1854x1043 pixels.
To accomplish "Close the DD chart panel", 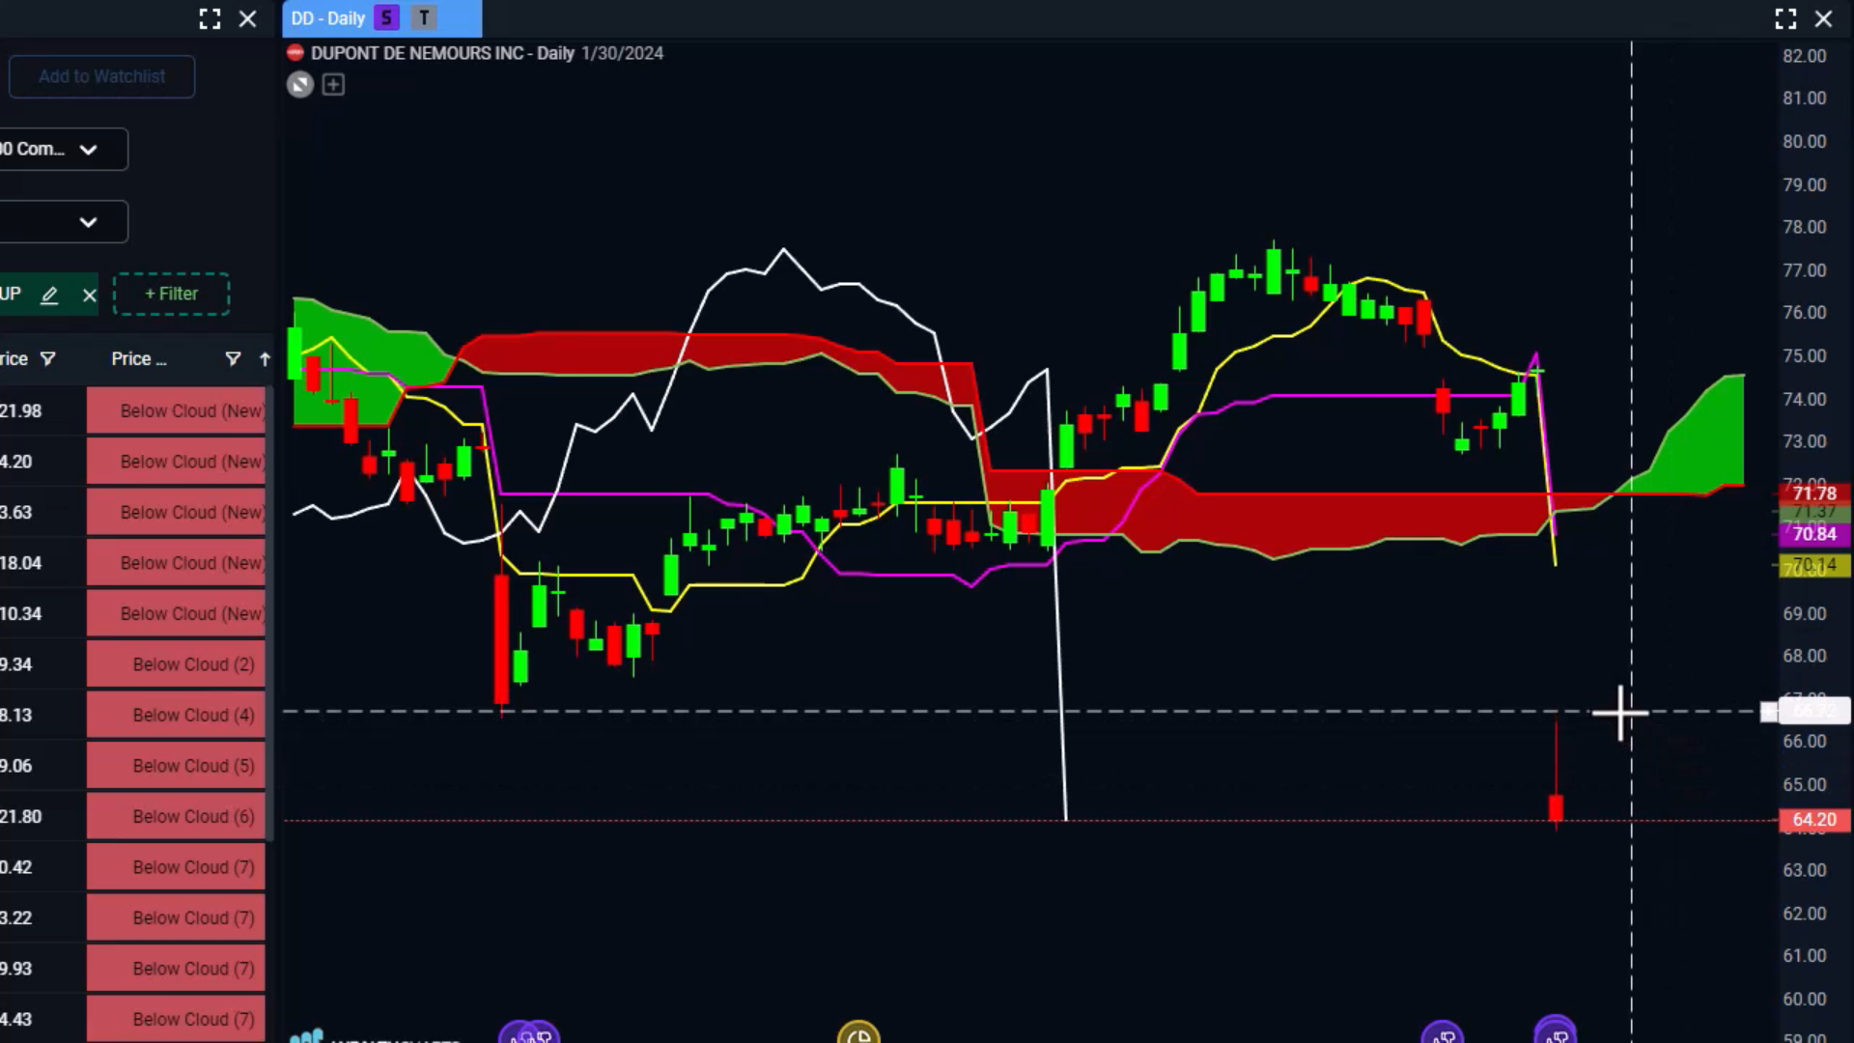I will (x=1823, y=18).
